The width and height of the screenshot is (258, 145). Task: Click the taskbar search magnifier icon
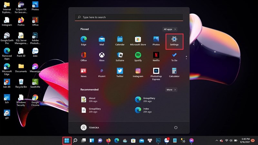(x=75, y=140)
